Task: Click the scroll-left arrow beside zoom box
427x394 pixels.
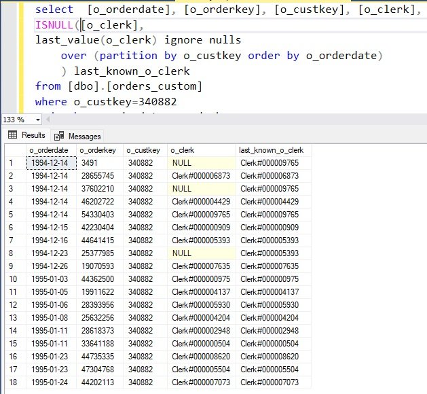Action: [48, 120]
